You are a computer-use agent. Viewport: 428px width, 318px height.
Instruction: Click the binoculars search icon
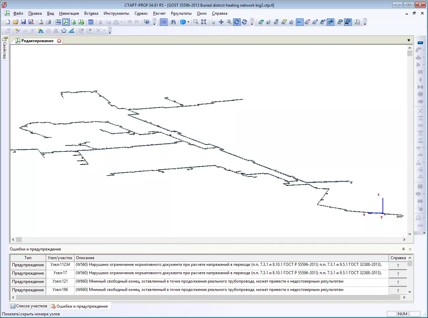[173, 22]
